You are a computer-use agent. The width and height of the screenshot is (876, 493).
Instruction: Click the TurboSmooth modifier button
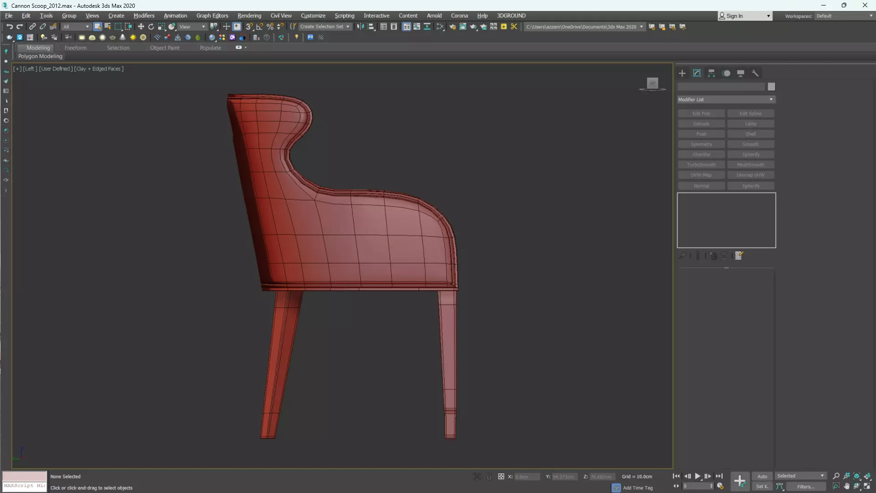coord(701,164)
